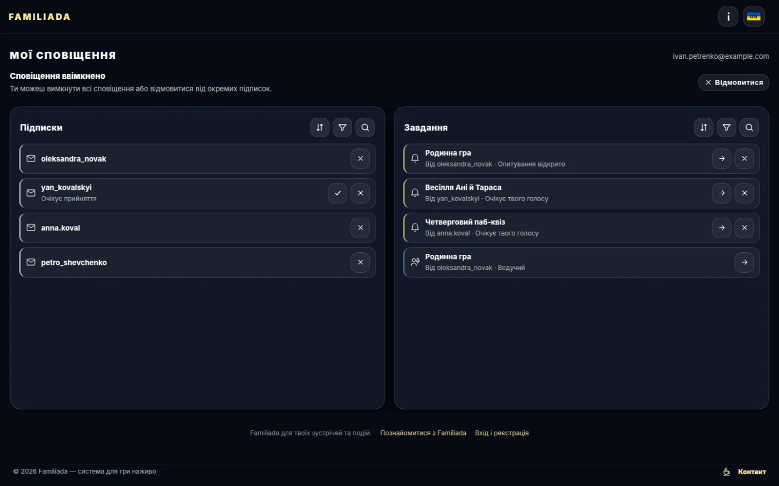The width and height of the screenshot is (779, 486).
Task: Dismiss Весілля Ані й Тараса task
Action: (x=745, y=193)
